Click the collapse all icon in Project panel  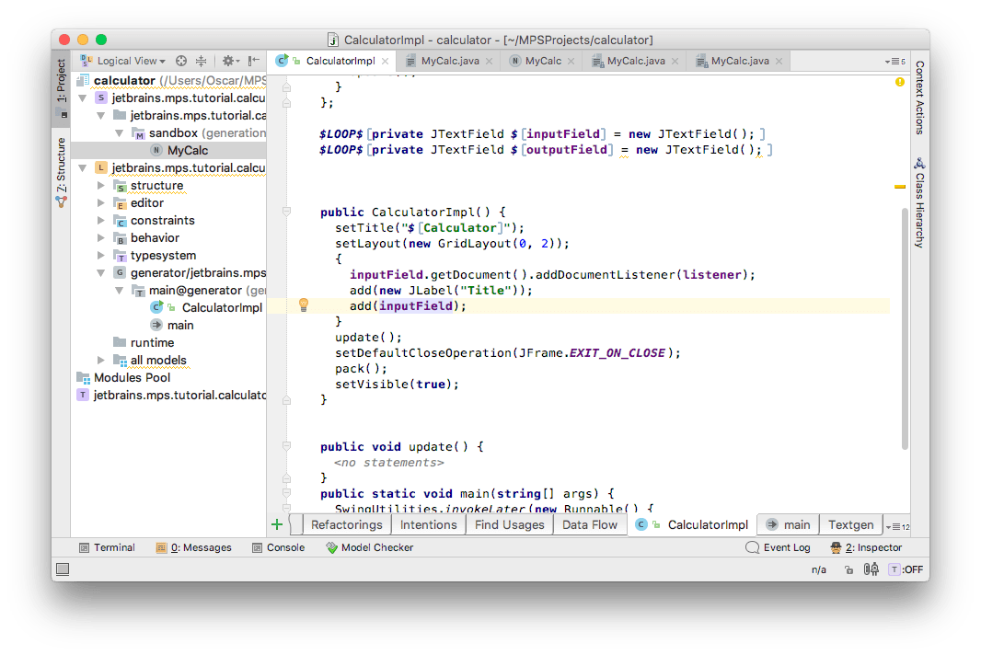pos(201,61)
